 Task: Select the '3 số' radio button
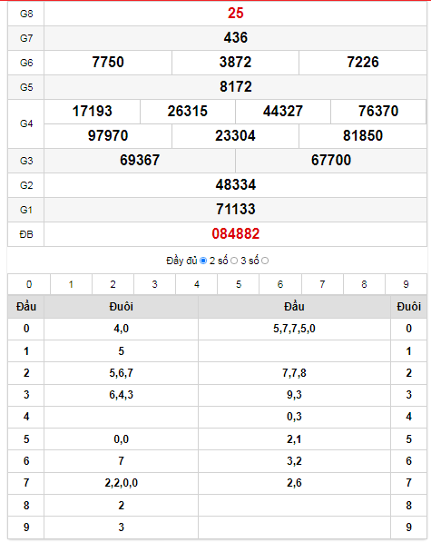(265, 261)
